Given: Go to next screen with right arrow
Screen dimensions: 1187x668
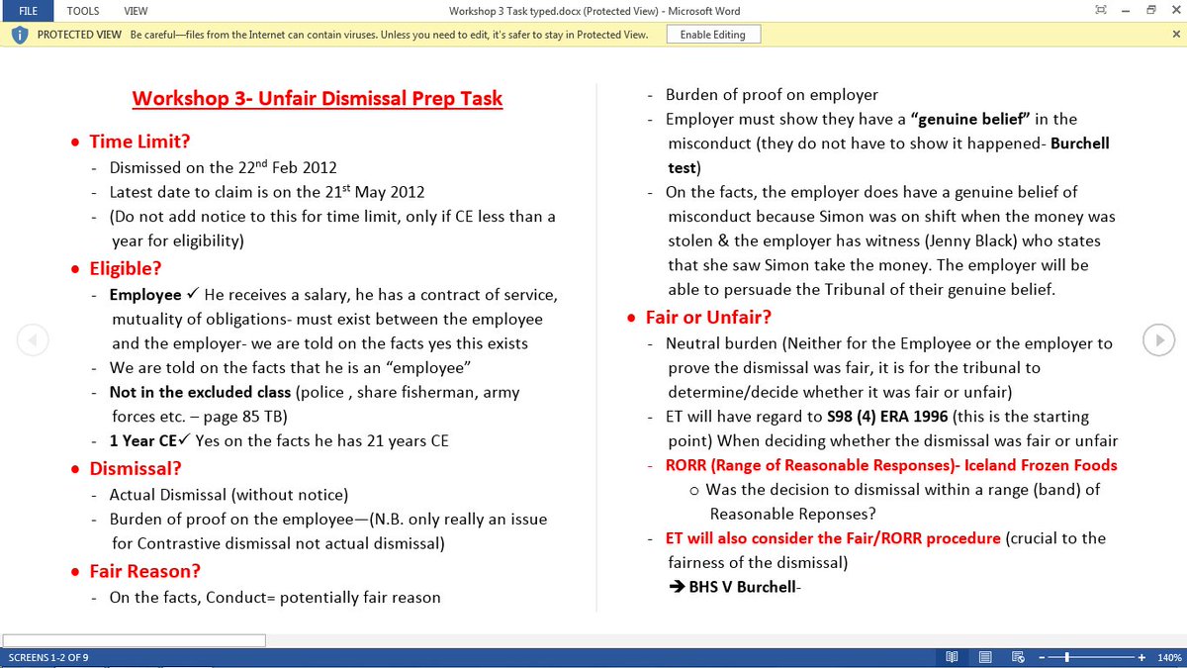Looking at the screenshot, I should pyautogui.click(x=1156, y=339).
